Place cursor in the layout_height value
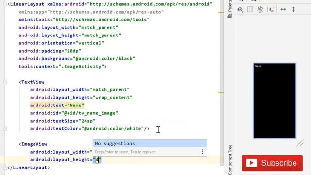This screenshot has width=311, height=175. (x=97, y=160)
